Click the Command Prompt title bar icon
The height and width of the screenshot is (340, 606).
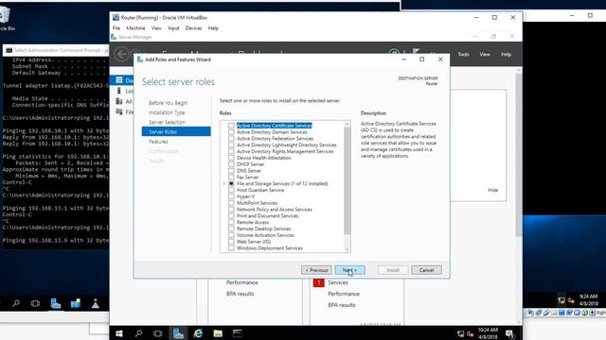click(x=9, y=50)
